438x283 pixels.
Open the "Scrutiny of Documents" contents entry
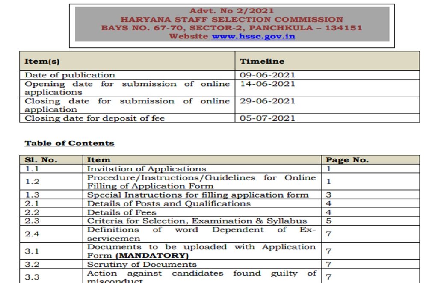click(x=142, y=265)
